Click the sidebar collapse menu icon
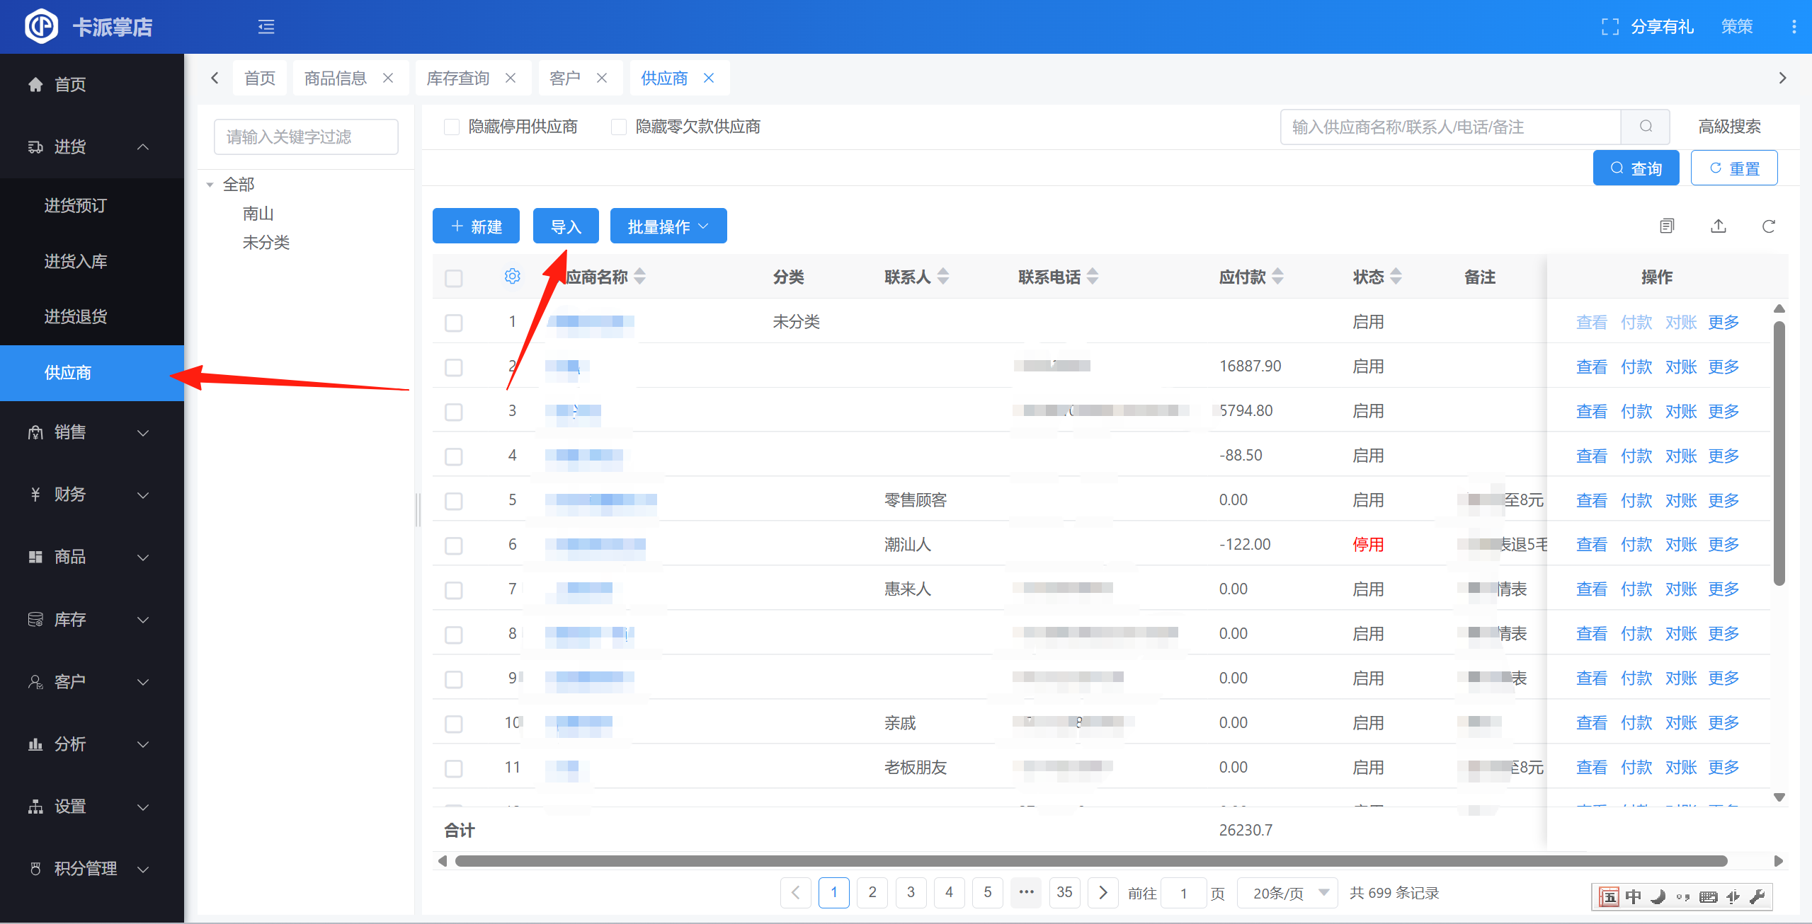 click(x=266, y=27)
